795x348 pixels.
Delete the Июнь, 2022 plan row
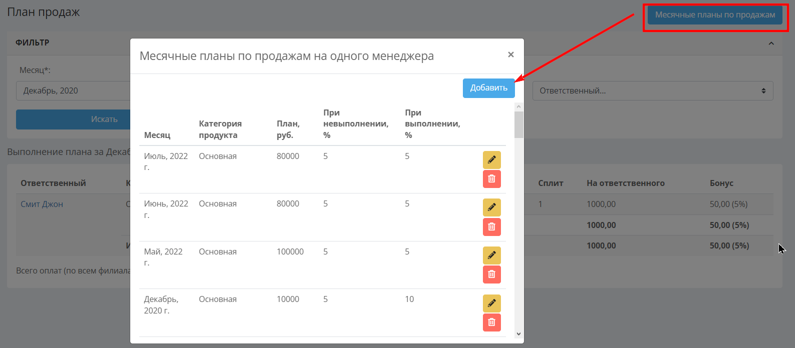(491, 227)
